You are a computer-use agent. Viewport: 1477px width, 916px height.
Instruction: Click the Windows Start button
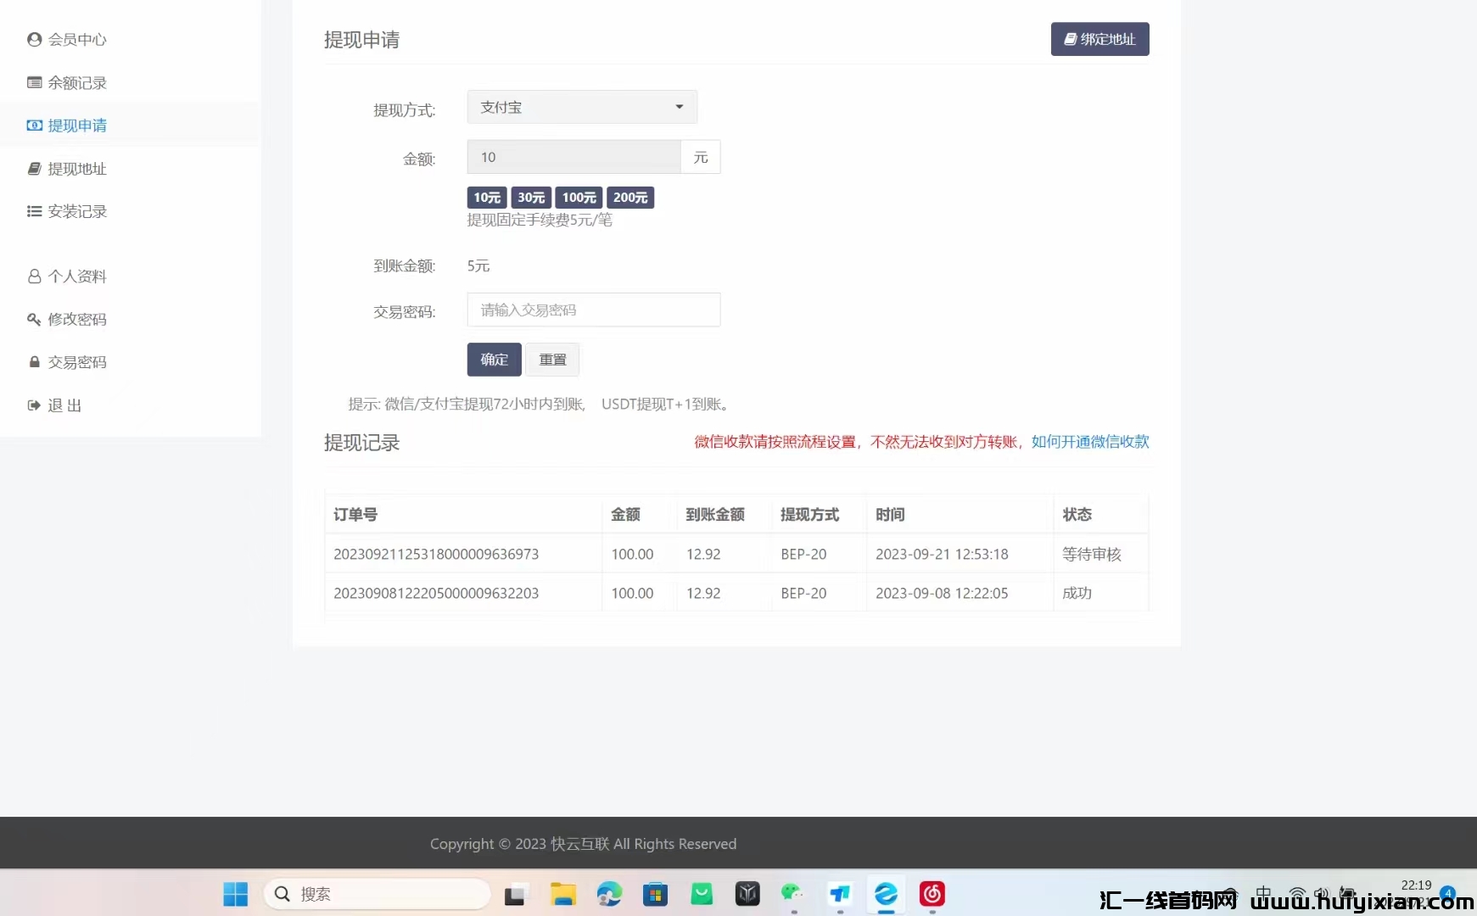pos(235,894)
